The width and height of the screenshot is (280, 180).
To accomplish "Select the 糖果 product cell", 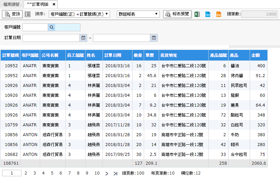I will click(x=239, y=105).
